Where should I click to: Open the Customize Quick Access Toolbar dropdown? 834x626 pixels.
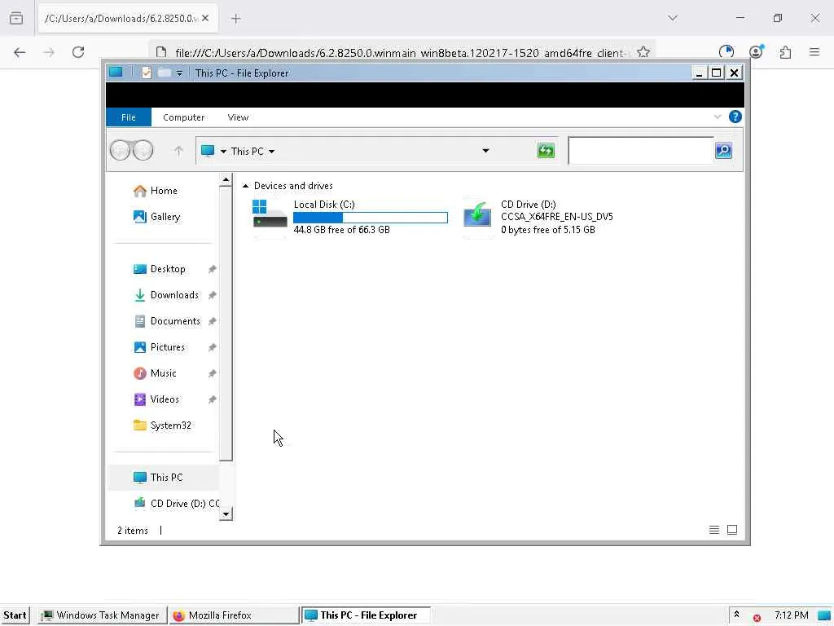coord(179,73)
